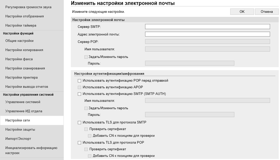Focus the Адрес электронной почты field
This screenshot has height=160, width=280.
coord(207,34)
